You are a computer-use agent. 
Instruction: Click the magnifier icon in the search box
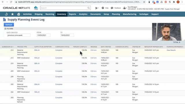click(88, 8)
